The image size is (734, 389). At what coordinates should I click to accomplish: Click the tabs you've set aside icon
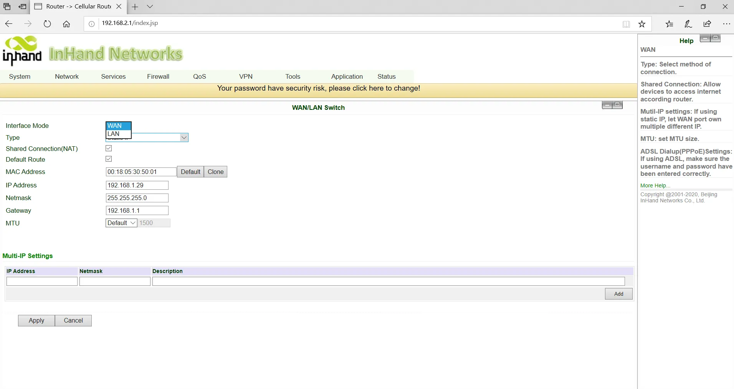pos(7,7)
